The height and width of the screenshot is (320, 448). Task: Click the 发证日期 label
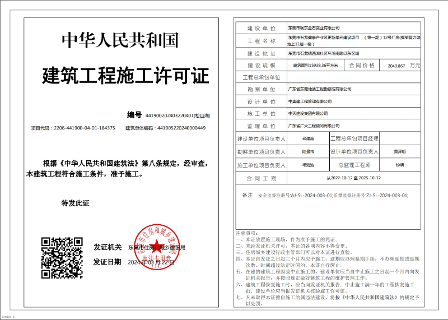107,262
